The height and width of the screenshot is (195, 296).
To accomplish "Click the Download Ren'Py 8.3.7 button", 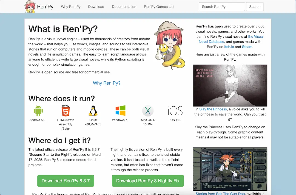I will (66, 181).
